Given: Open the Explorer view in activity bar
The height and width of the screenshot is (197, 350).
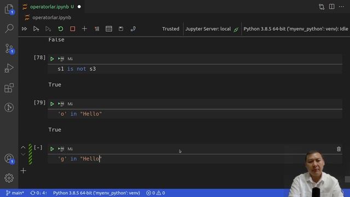Looking at the screenshot, I should [x=9, y=9].
